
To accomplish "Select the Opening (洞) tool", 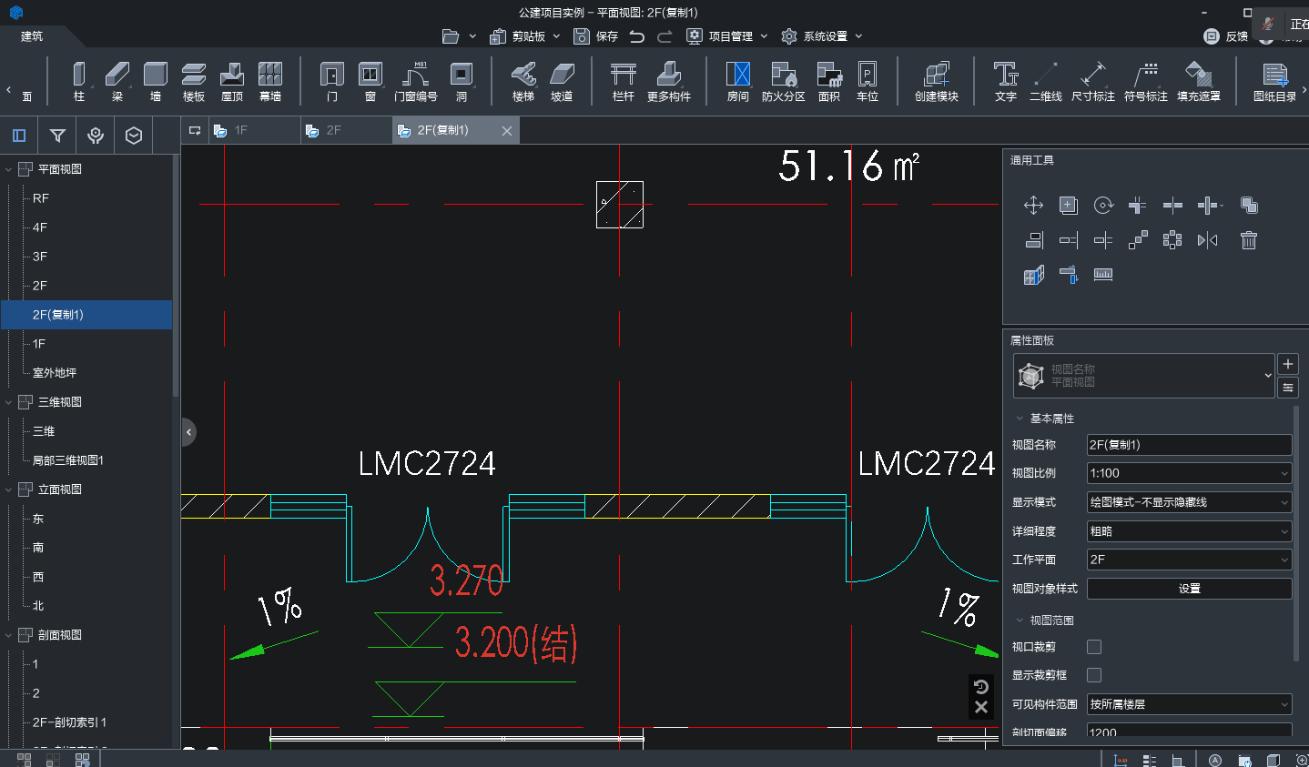I will pos(462,81).
